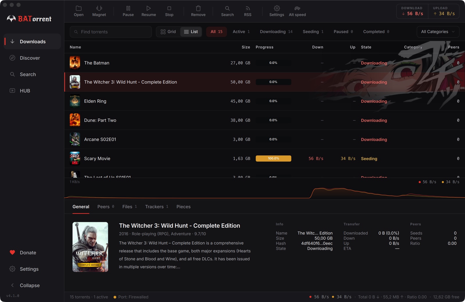The width and height of the screenshot is (465, 302).
Task: Open the HUB section
Action: coord(32,91)
